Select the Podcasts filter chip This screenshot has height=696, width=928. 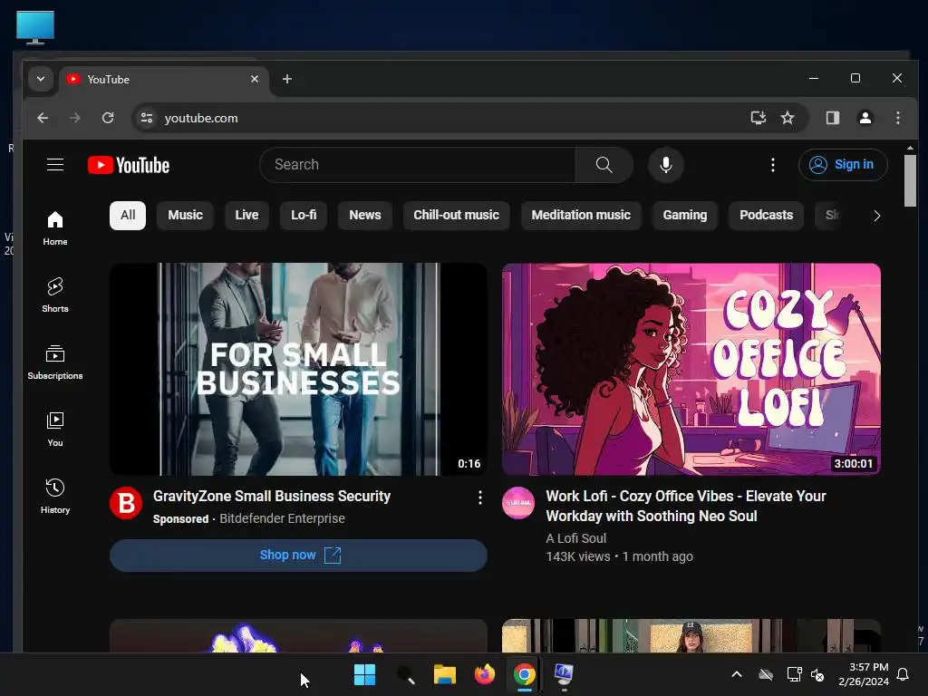click(767, 215)
